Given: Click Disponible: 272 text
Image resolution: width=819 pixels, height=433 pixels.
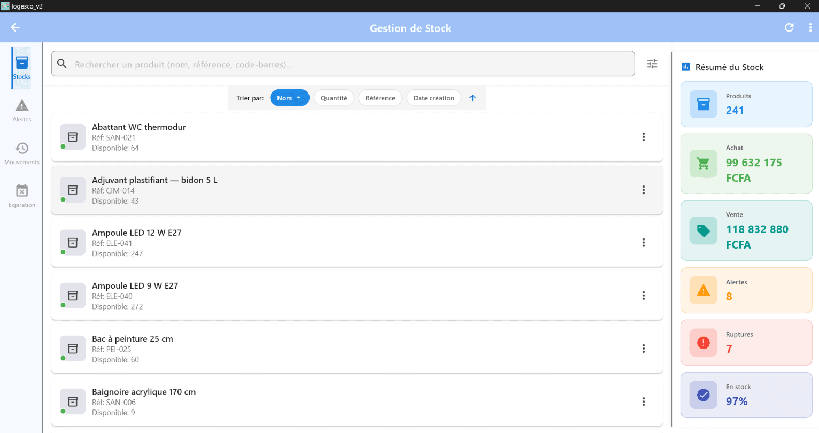Looking at the screenshot, I should tap(118, 306).
